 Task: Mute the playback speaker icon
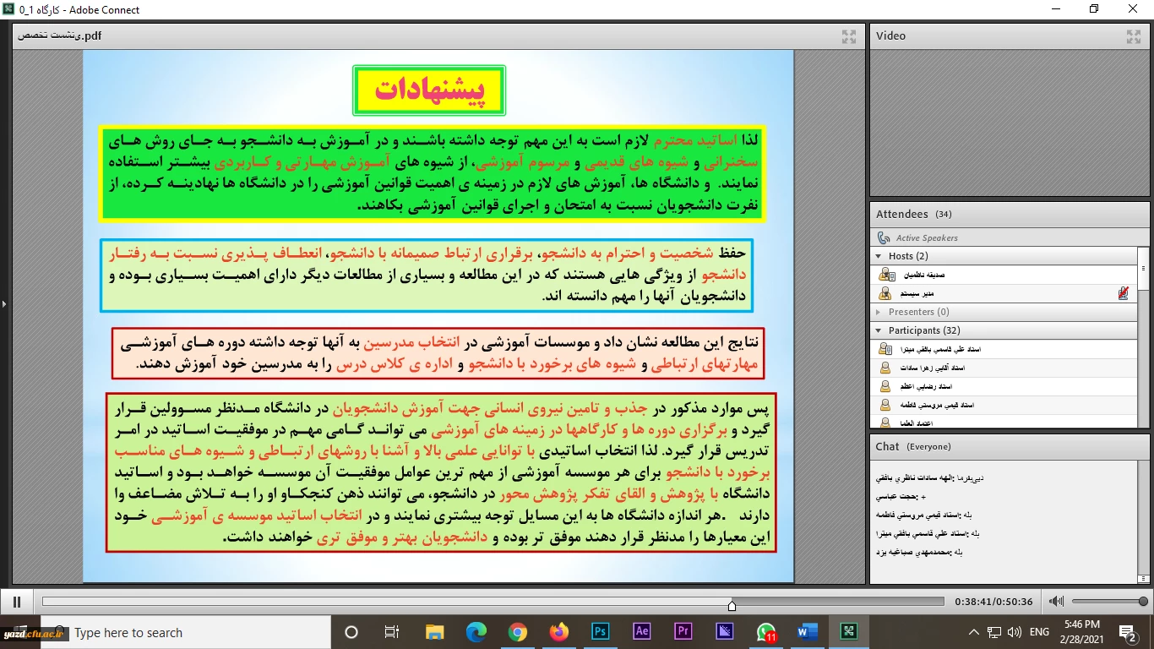click(1056, 602)
